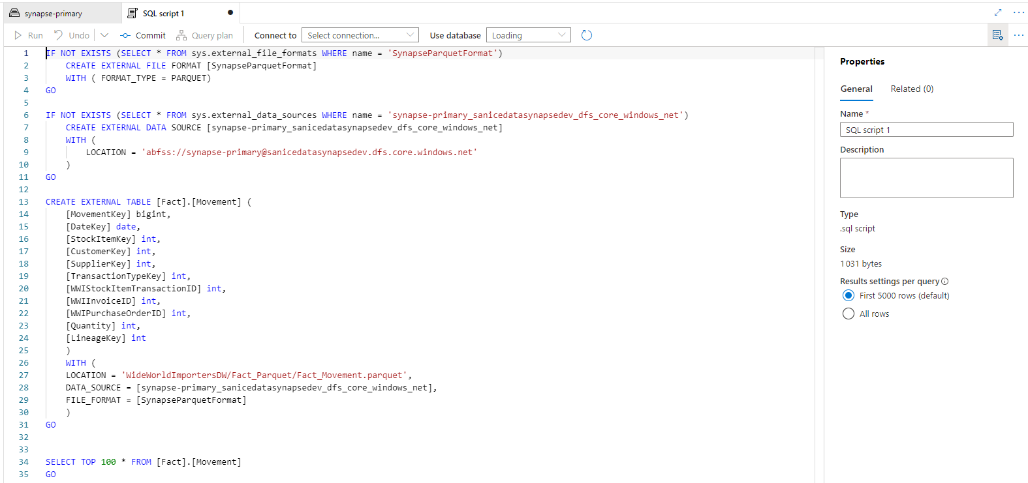
Task: Click the expand editor arrows icon
Action: [998, 12]
